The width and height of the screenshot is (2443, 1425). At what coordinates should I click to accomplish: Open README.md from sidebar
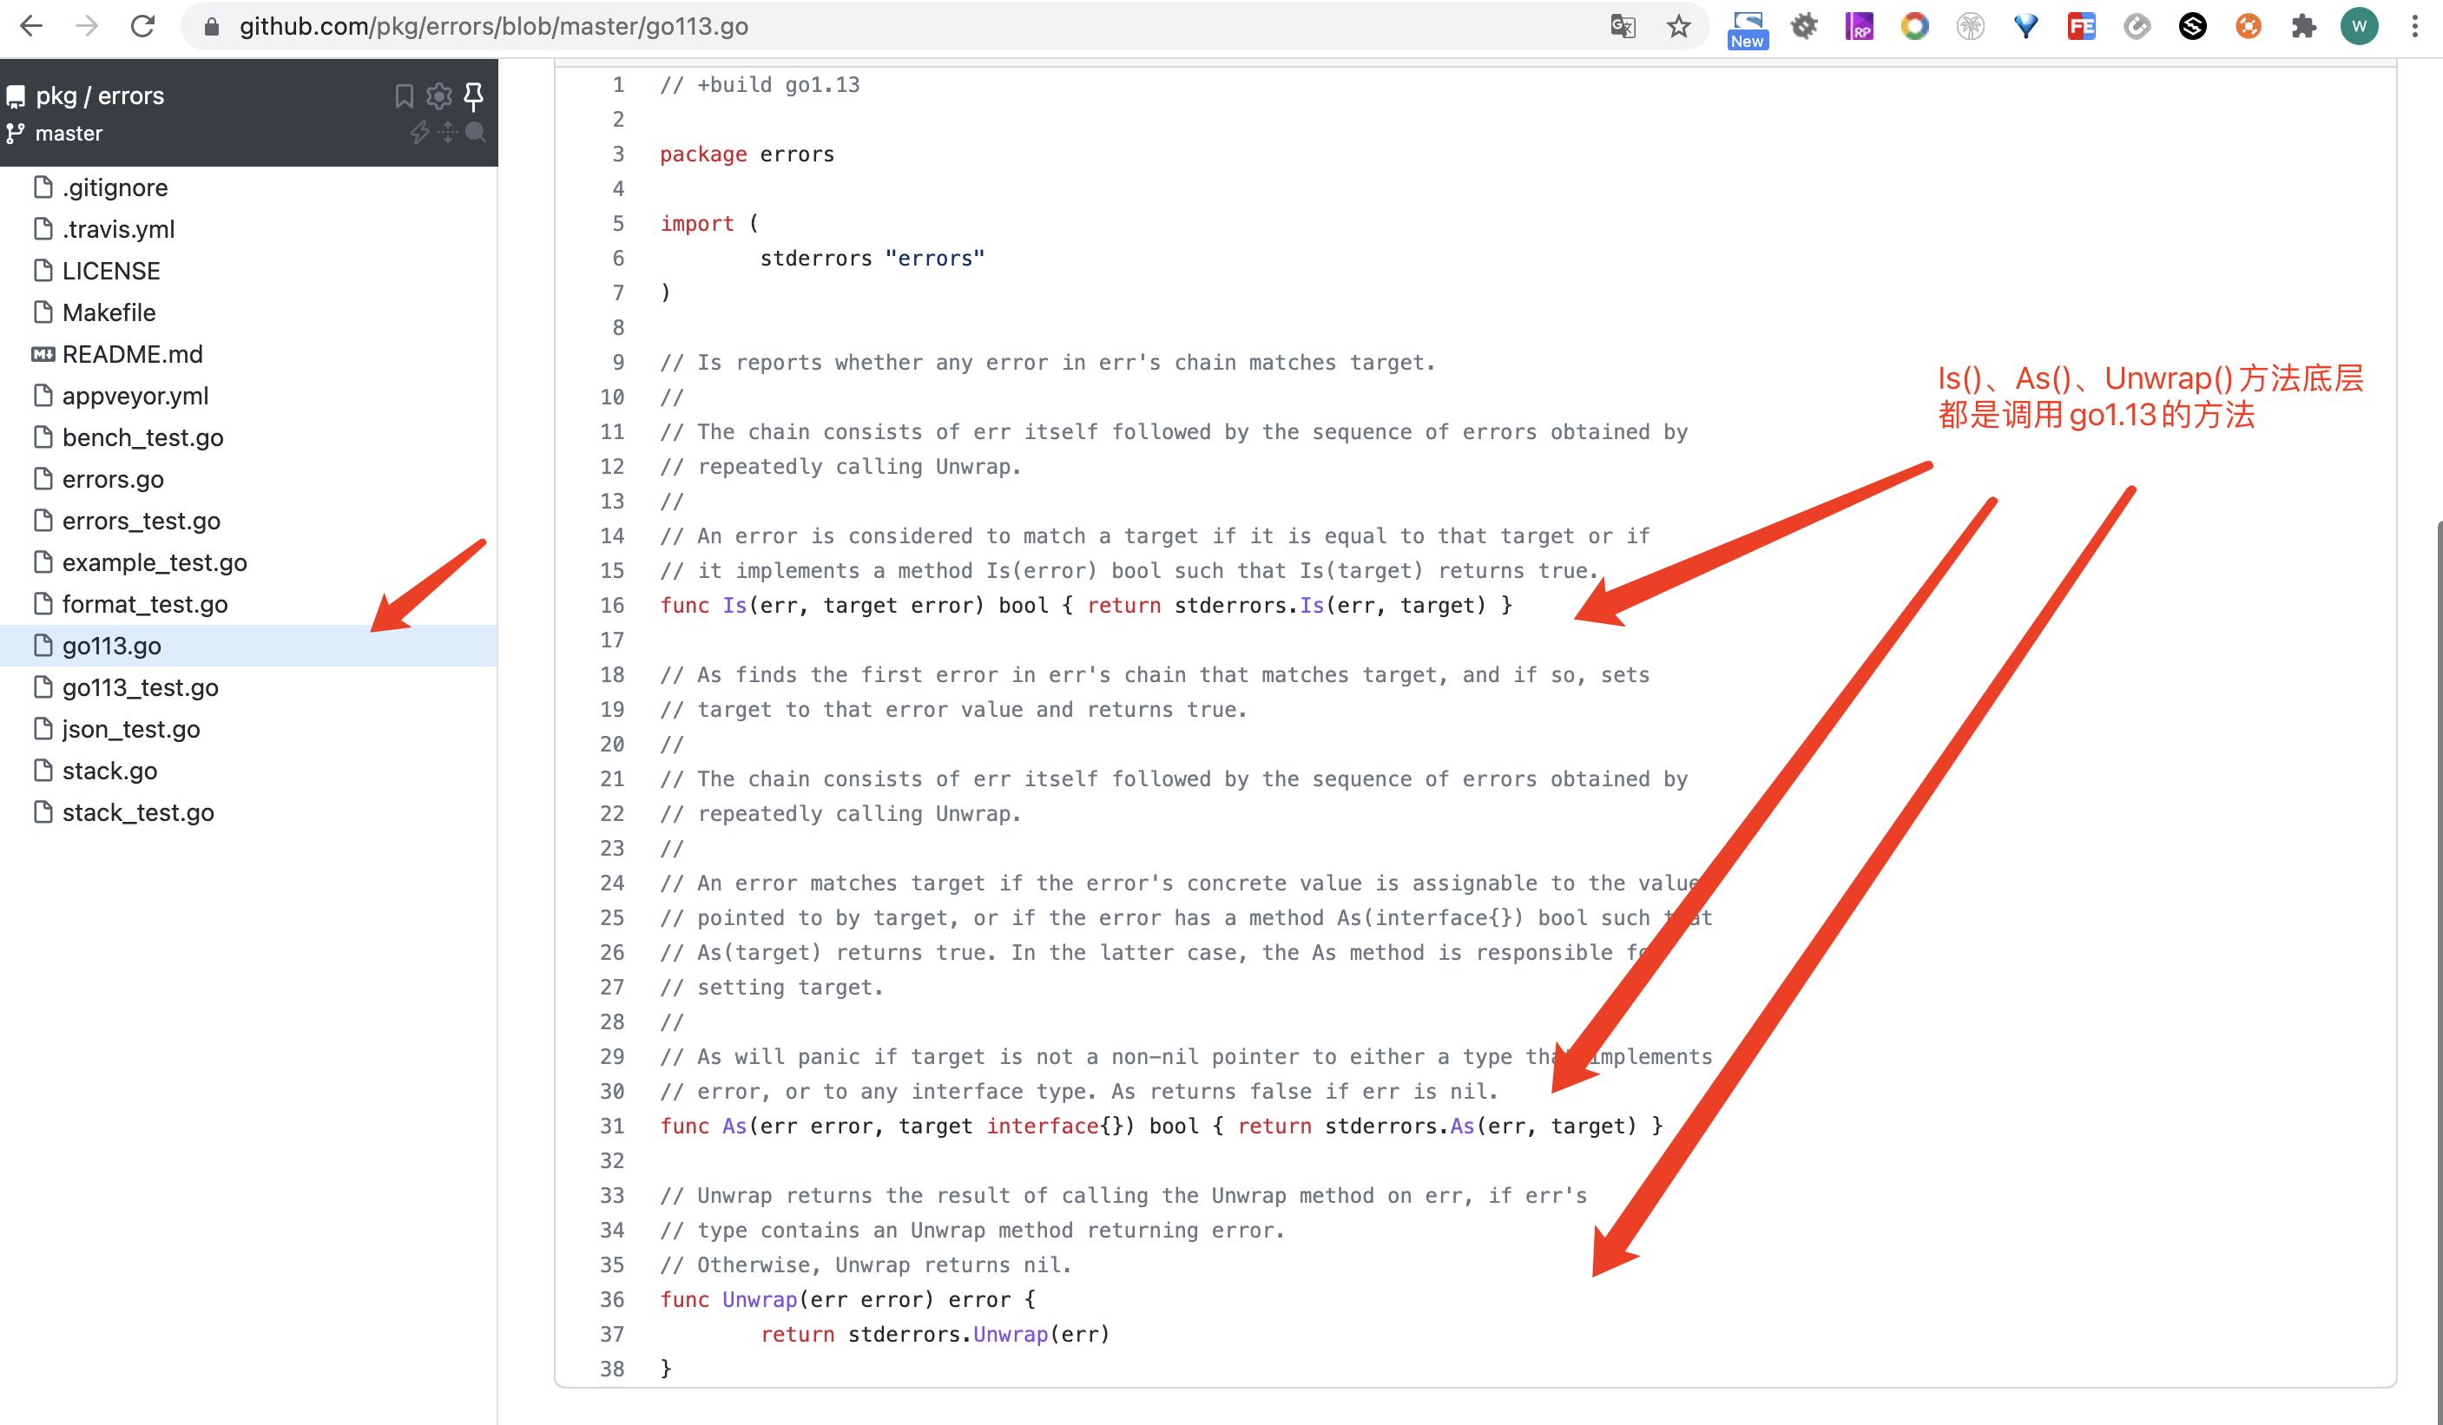[x=132, y=354]
